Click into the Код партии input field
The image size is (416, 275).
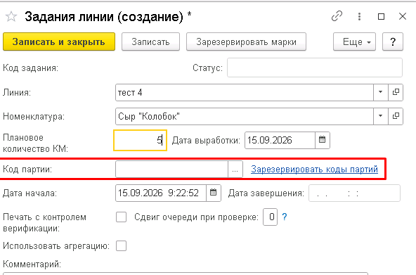click(171, 169)
